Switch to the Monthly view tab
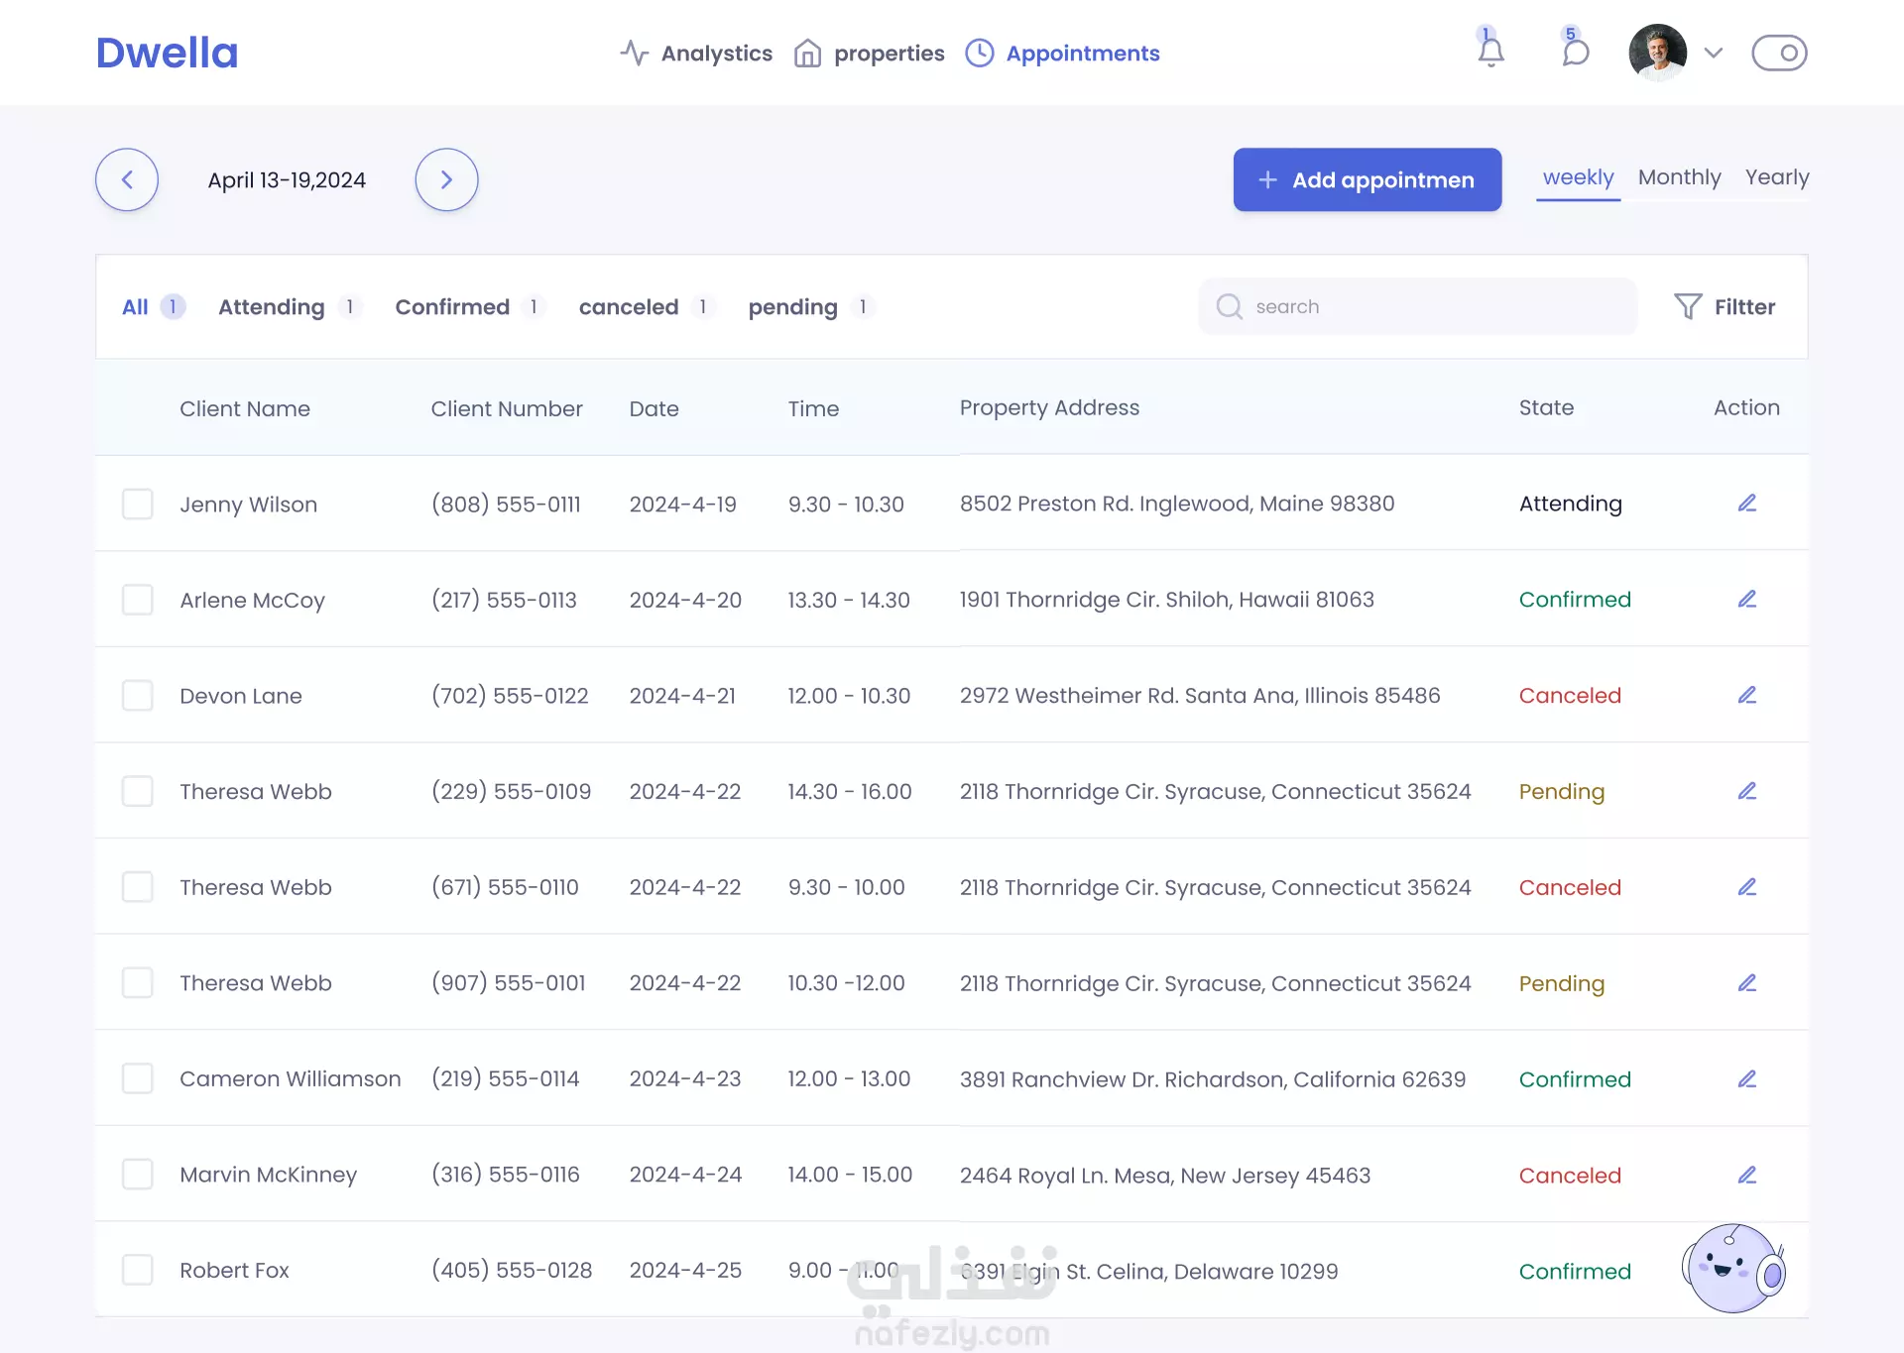 [1679, 177]
